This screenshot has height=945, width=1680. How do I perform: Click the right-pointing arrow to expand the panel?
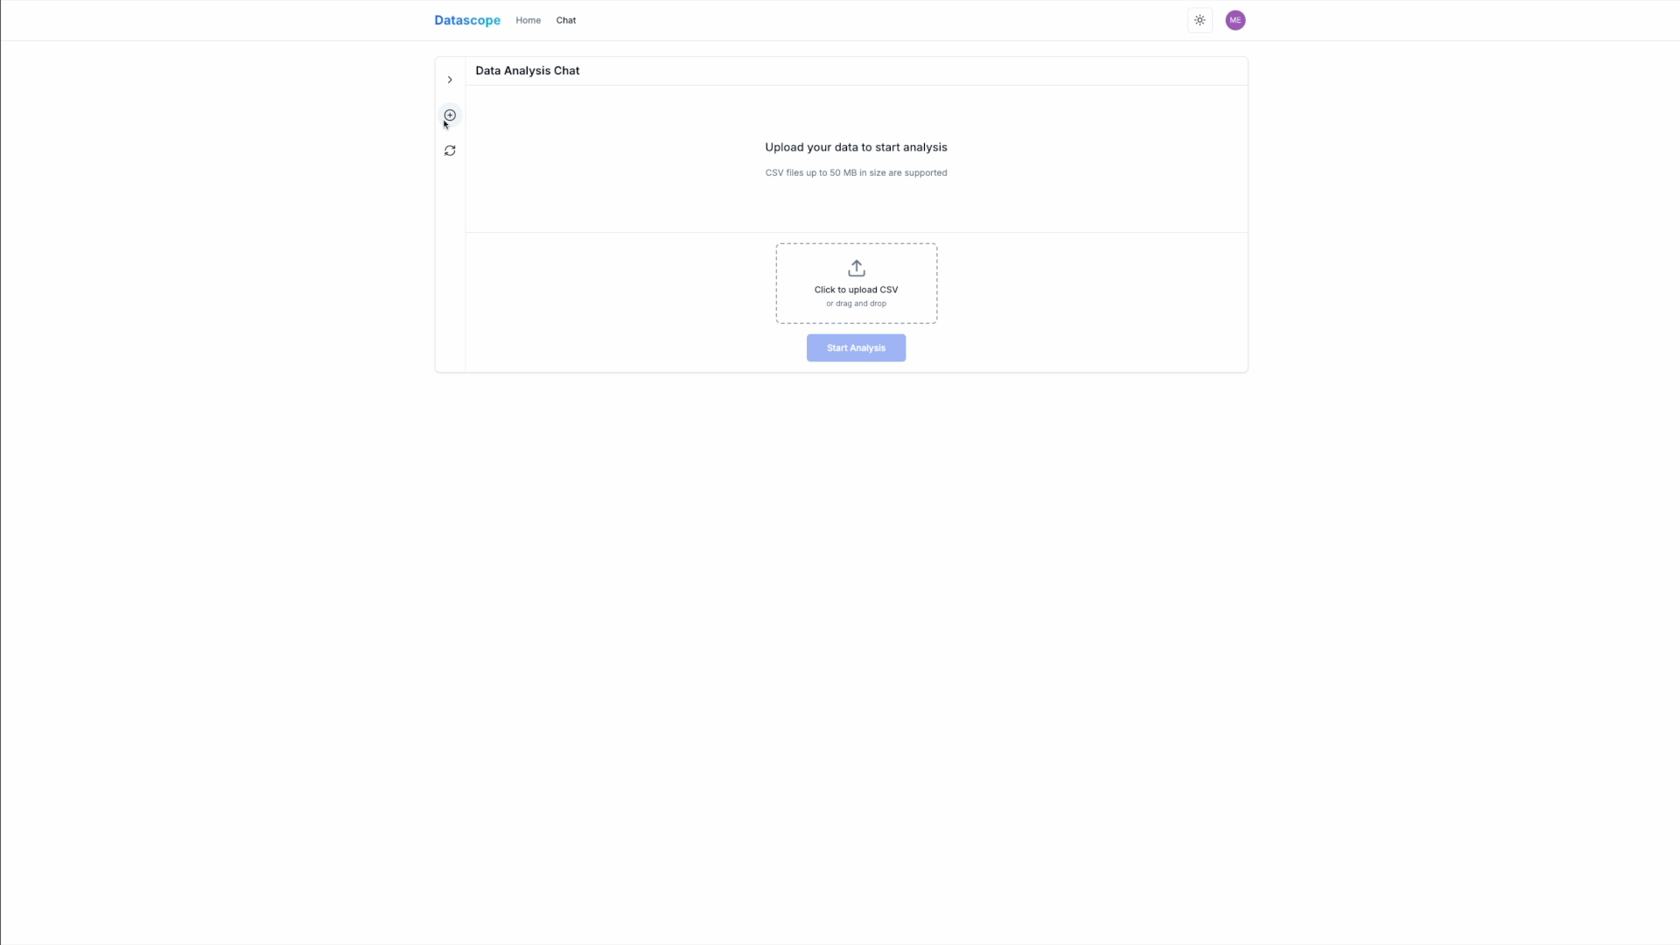tap(449, 80)
